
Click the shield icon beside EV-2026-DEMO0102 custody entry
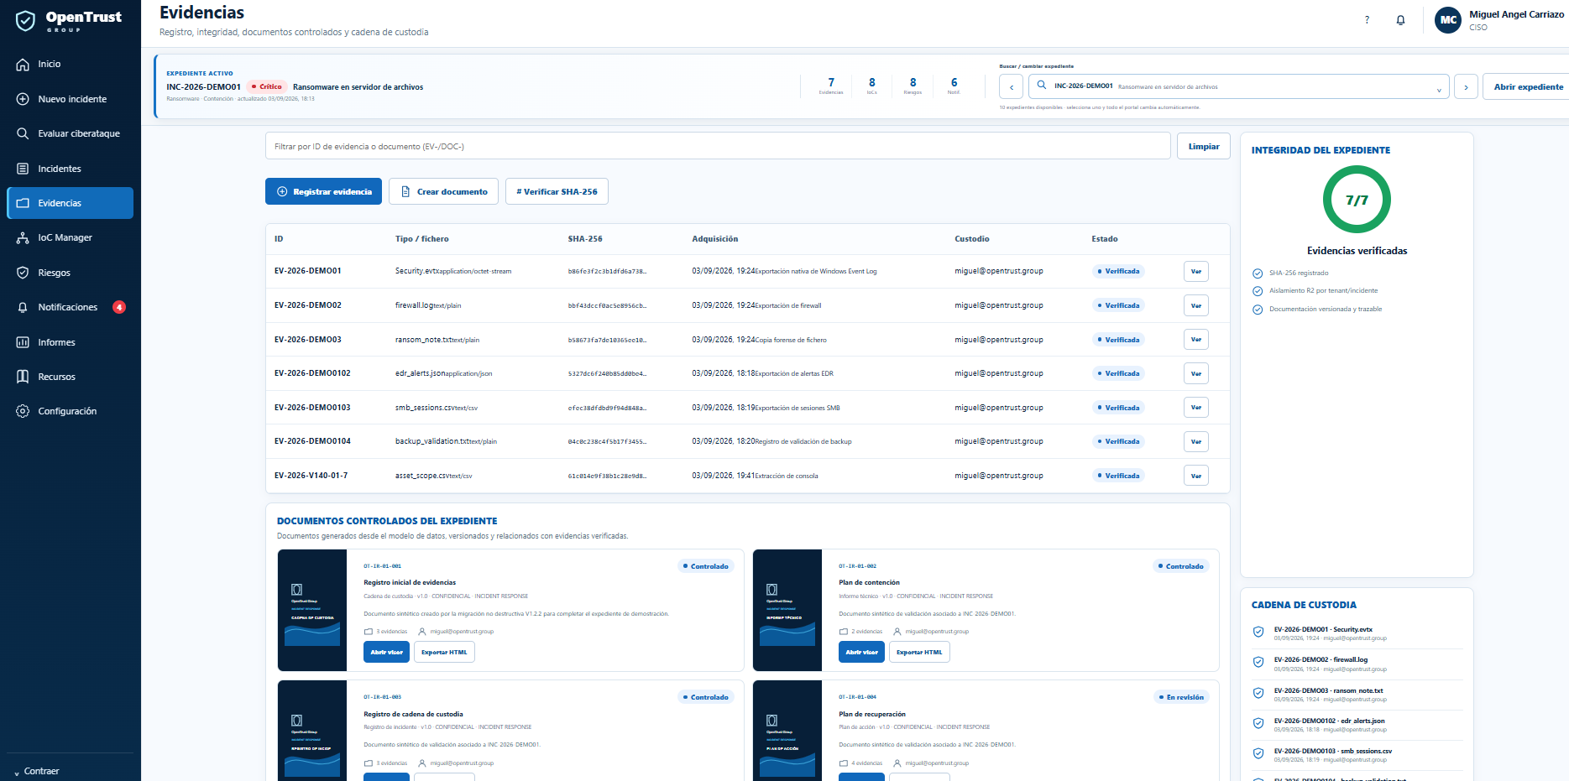tap(1258, 724)
